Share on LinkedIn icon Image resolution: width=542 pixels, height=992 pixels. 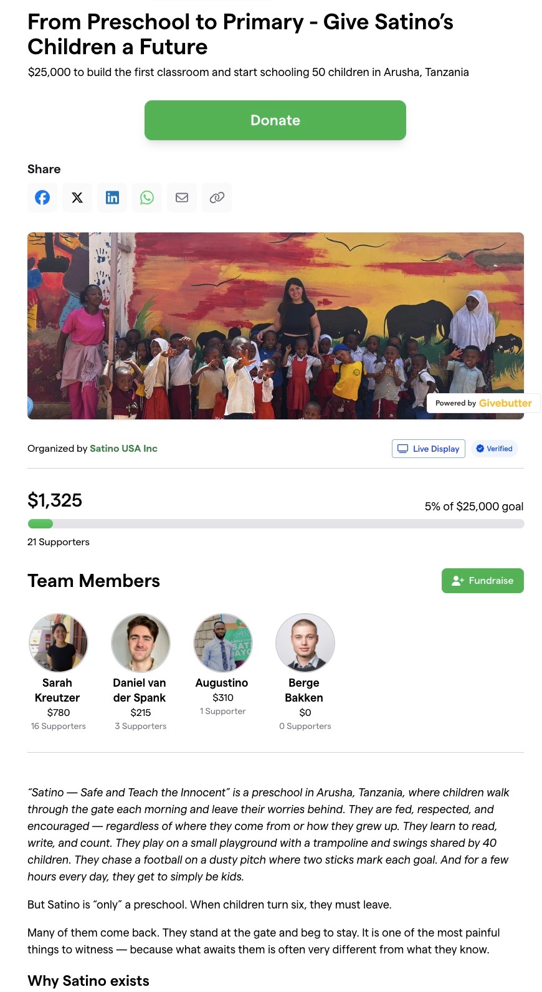point(112,198)
